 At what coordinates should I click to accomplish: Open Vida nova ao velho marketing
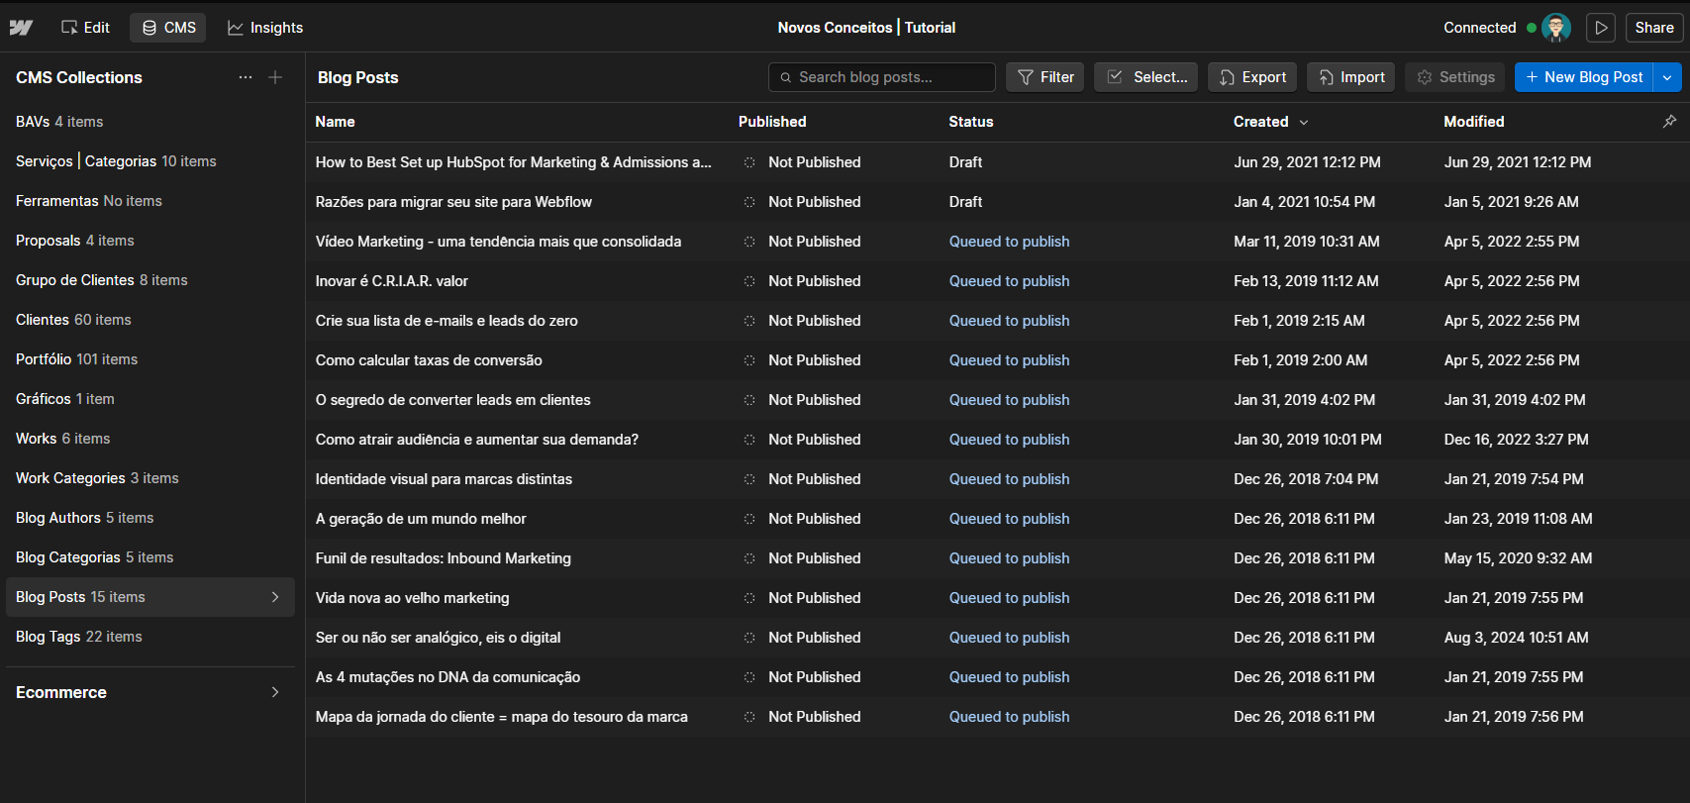tap(412, 598)
